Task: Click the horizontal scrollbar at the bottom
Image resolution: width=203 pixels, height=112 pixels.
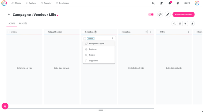Action: tap(80, 108)
